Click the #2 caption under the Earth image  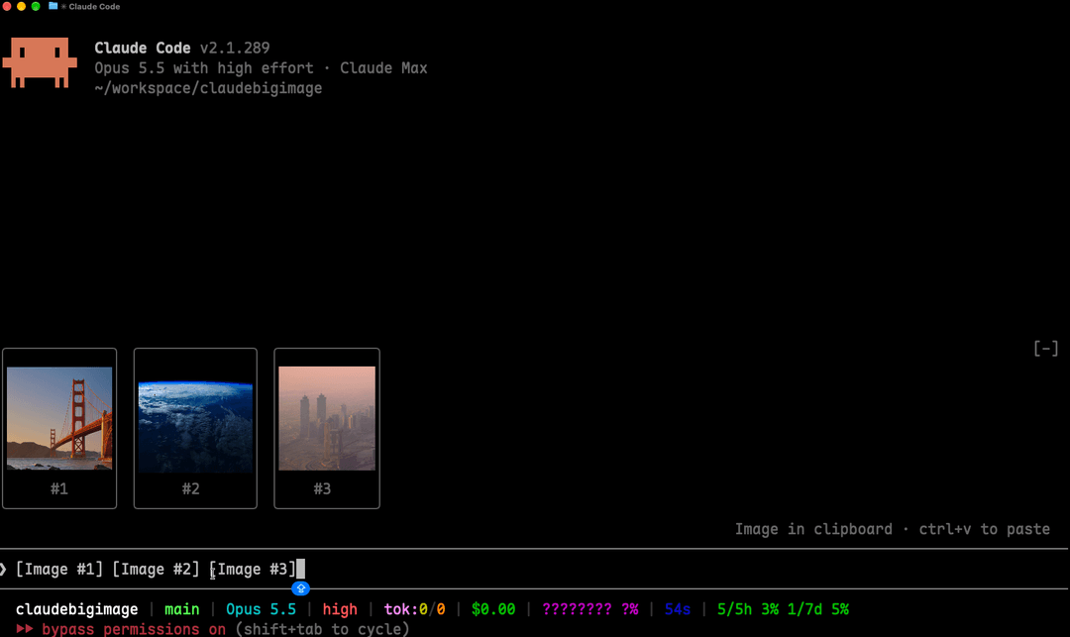click(x=191, y=489)
